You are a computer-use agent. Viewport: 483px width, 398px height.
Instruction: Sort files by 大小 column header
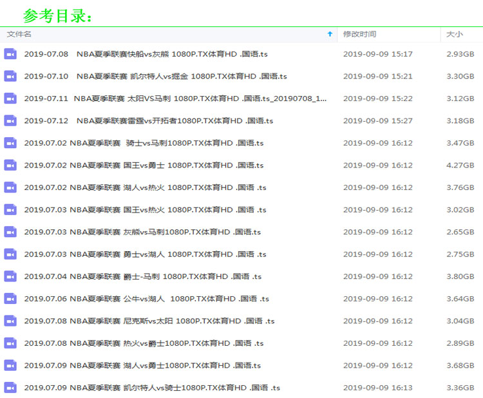tap(454, 34)
